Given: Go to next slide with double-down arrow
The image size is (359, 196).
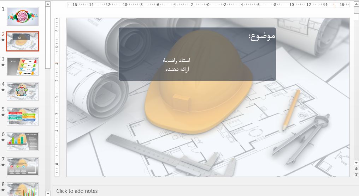Looking at the screenshot, I should click(x=356, y=174).
